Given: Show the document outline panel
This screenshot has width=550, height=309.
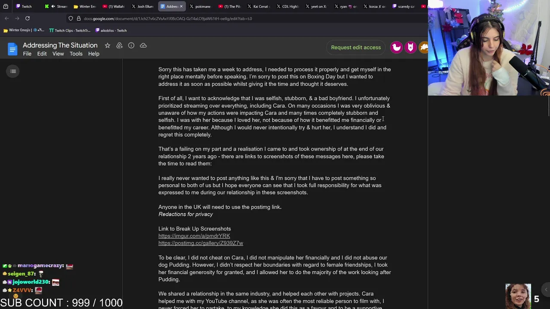Looking at the screenshot, I should [x=13, y=71].
